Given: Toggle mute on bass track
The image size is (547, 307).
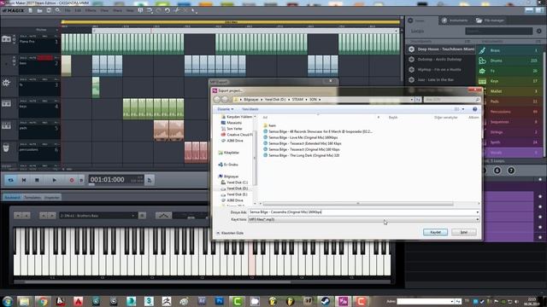Looking at the screenshot, I should click(x=32, y=58).
